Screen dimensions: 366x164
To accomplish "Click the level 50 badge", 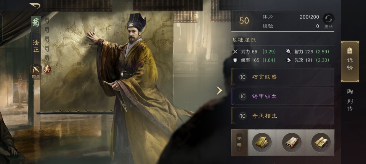I will tap(244, 21).
